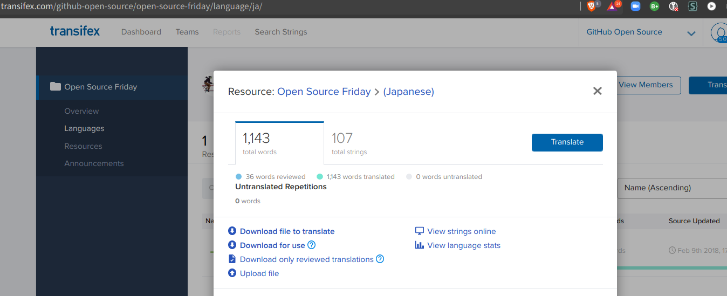Click the download arrow icon for file to translate
The image size is (727, 296).
coord(232,231)
